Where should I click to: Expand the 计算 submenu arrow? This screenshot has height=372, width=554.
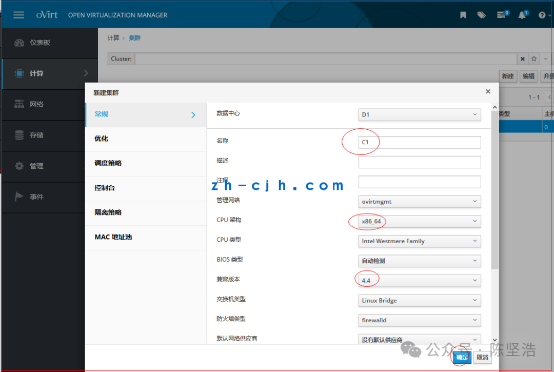point(86,73)
